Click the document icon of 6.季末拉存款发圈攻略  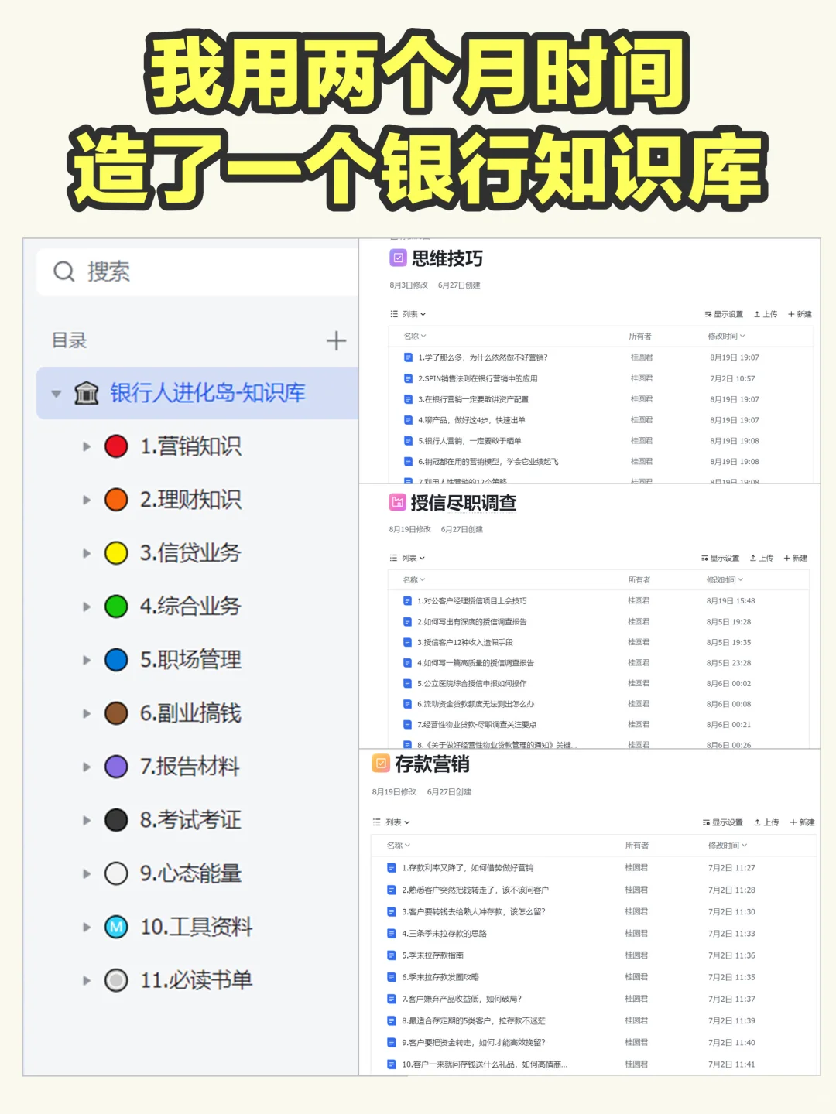coord(392,976)
